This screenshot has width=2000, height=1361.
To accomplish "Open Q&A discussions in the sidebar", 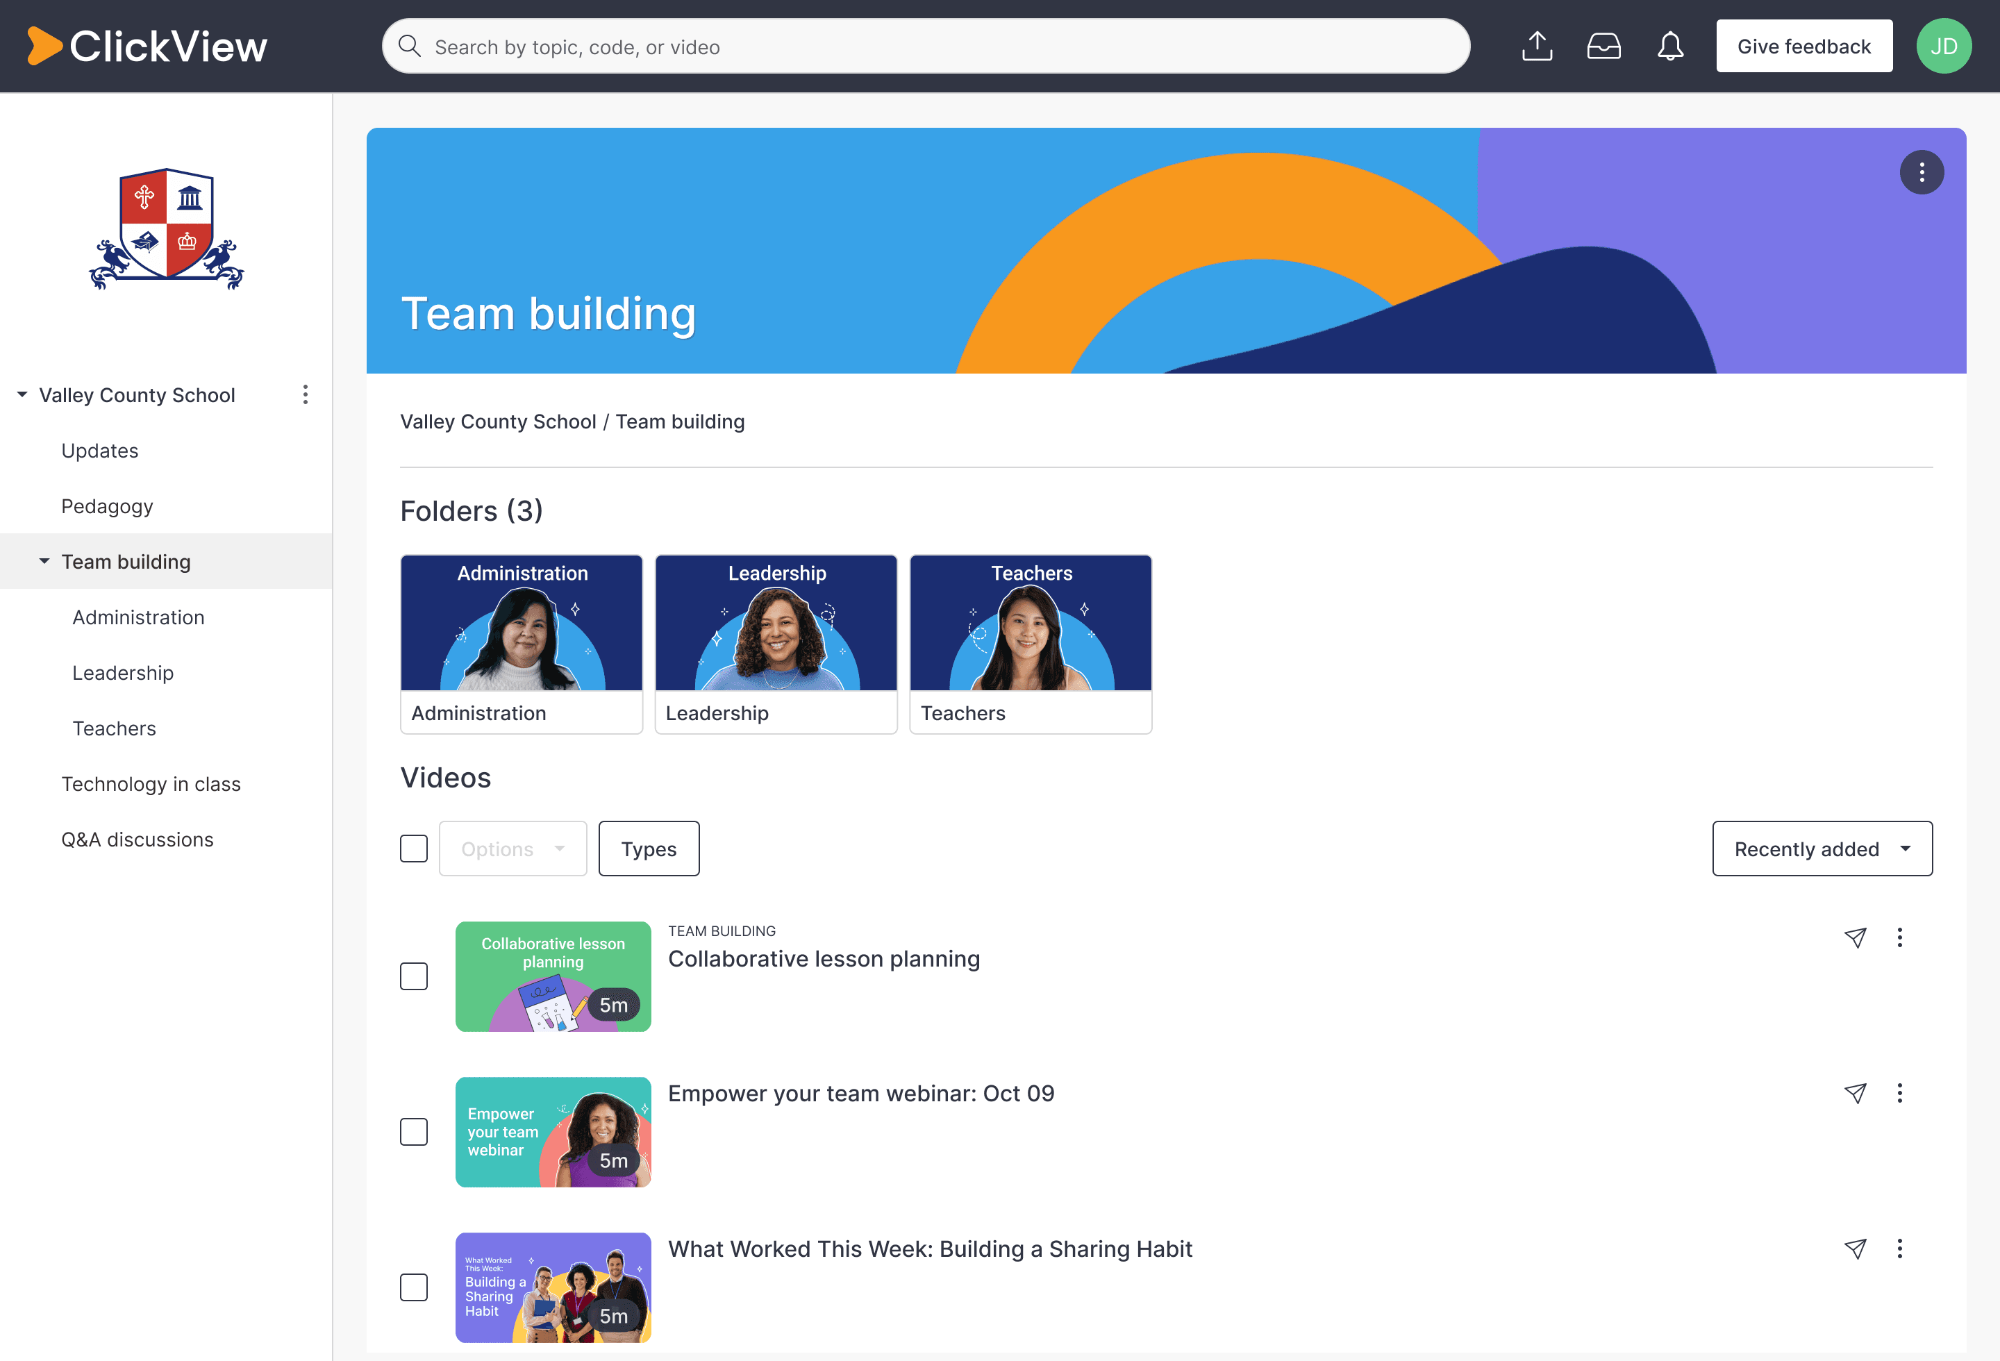I will point(137,840).
